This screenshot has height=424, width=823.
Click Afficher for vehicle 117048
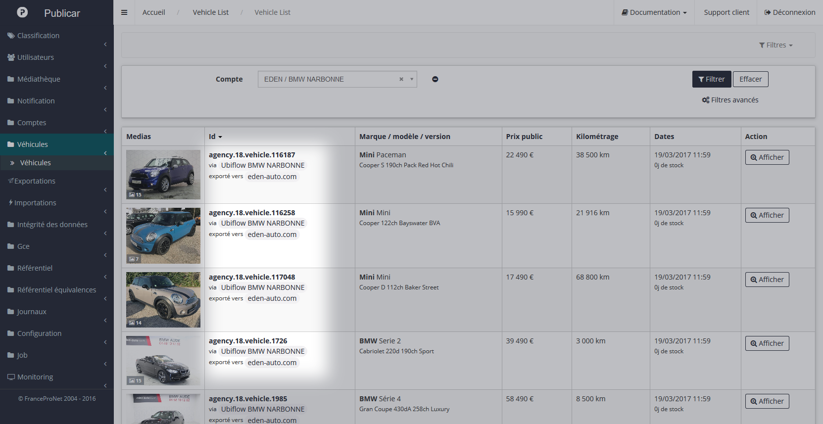click(767, 280)
